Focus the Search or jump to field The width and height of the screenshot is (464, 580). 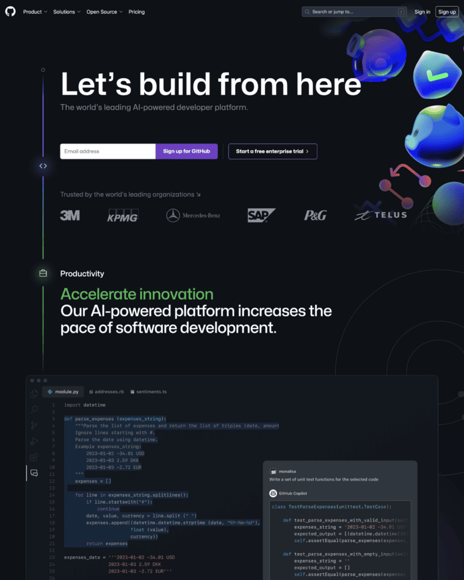tap(354, 12)
